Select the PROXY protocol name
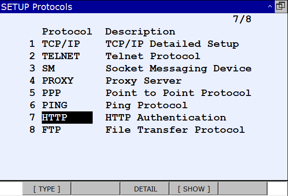The width and height of the screenshot is (288, 196). tap(58, 81)
